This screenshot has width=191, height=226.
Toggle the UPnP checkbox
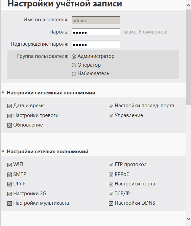tap(9, 184)
